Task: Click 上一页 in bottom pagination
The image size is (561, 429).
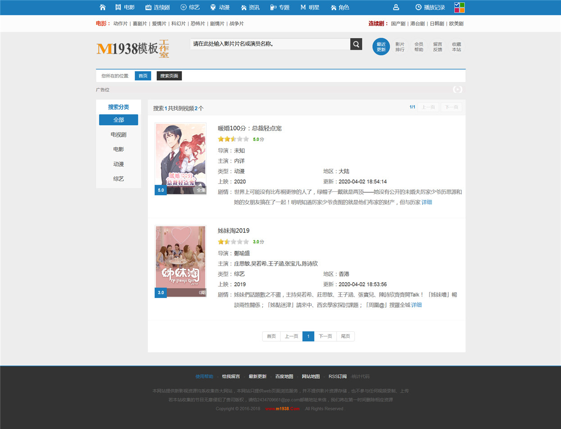Action: (x=292, y=336)
